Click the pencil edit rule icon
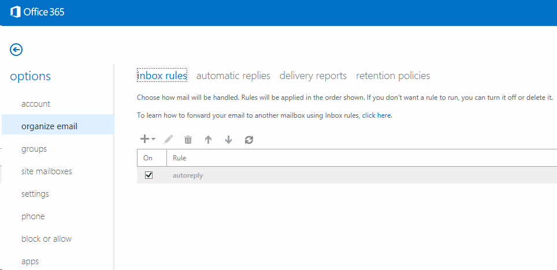This screenshot has height=270, width=557. 169,140
